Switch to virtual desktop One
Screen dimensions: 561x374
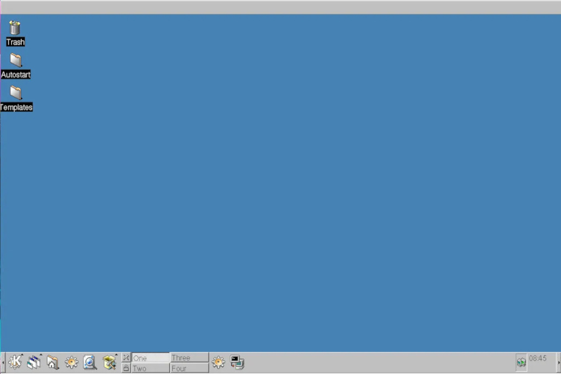tap(151, 358)
